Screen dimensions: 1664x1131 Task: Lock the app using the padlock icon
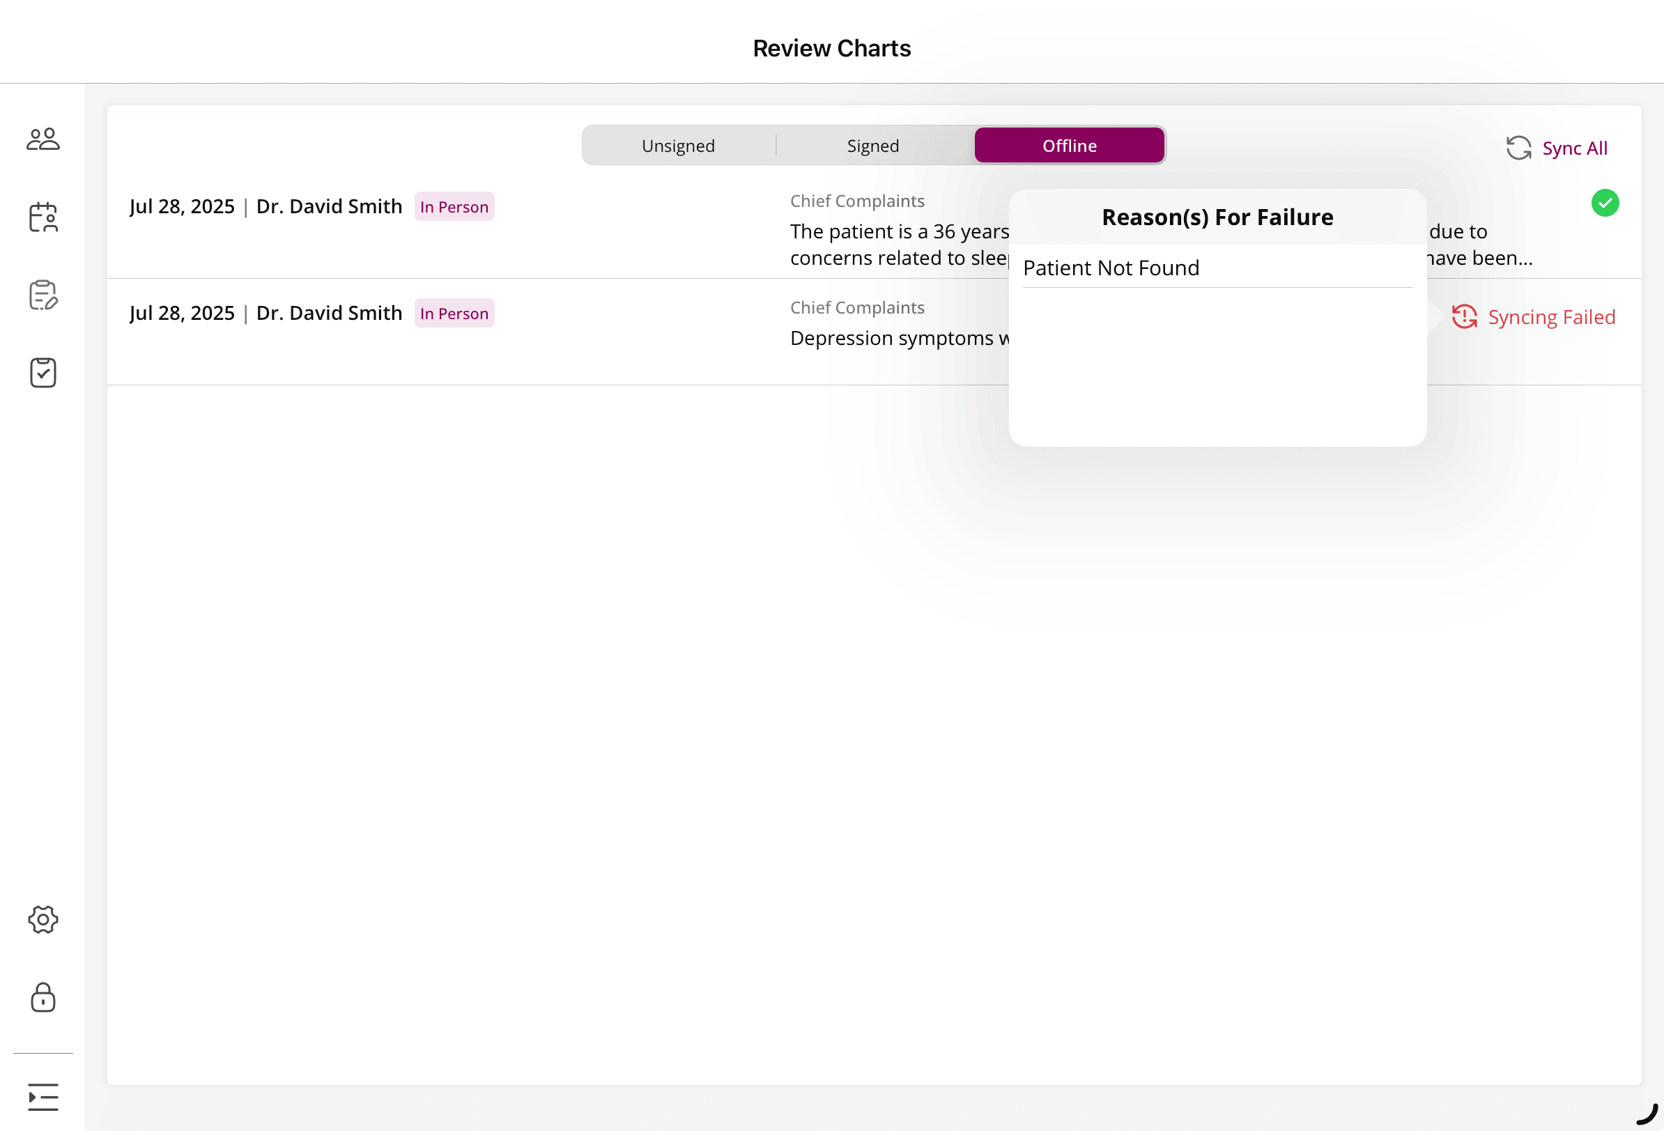pos(43,998)
